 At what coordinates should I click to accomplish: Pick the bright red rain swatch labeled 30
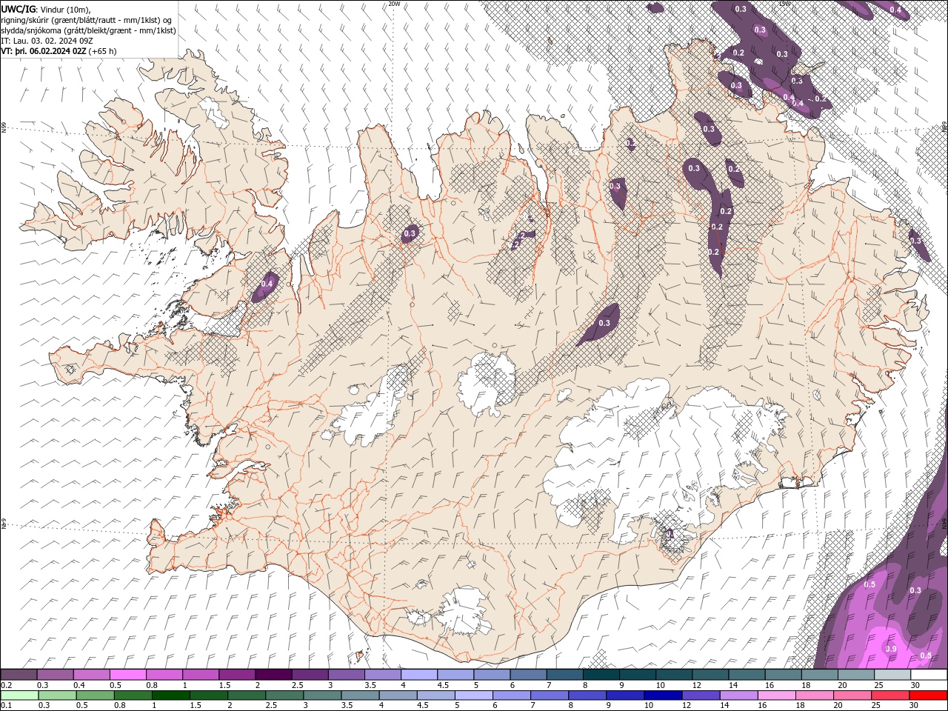pos(927,695)
